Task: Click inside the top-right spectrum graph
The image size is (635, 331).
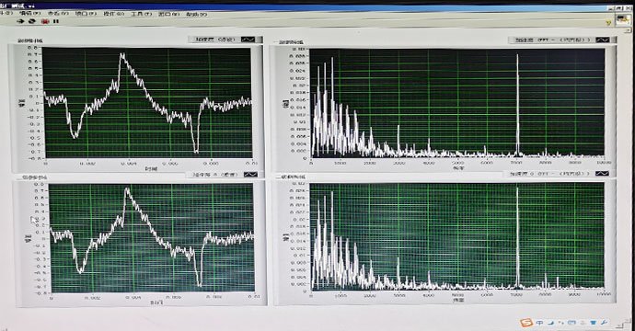Action: coord(457,103)
